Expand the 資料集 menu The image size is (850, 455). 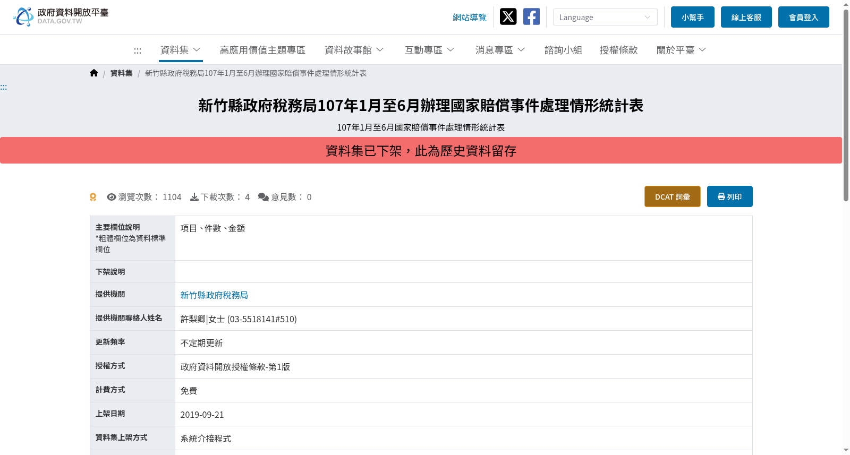[181, 50]
